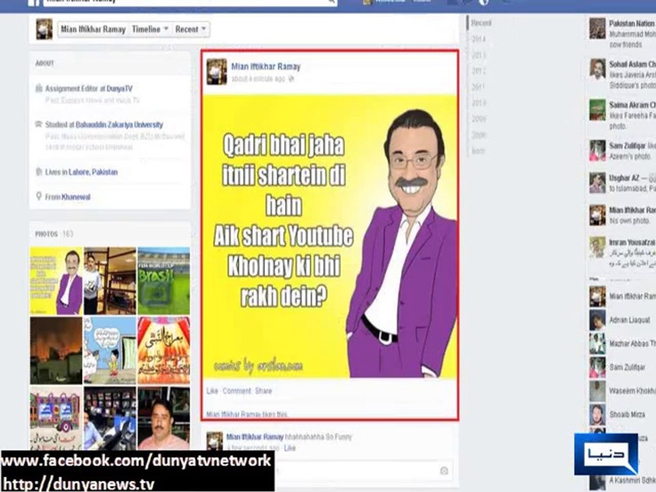Image resolution: width=656 pixels, height=492 pixels.
Task: Jump to 2012 in timeline year navigator
Action: coord(478,71)
